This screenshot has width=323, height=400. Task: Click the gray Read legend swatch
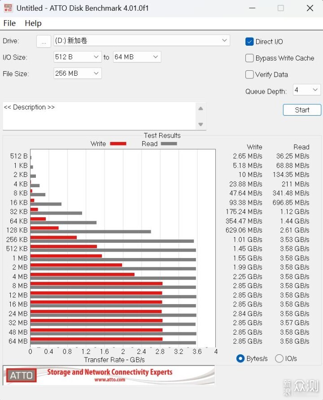pos(169,144)
